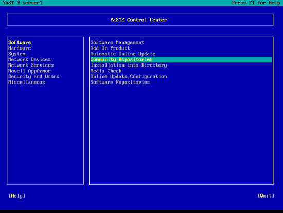Open the System category

(17, 54)
